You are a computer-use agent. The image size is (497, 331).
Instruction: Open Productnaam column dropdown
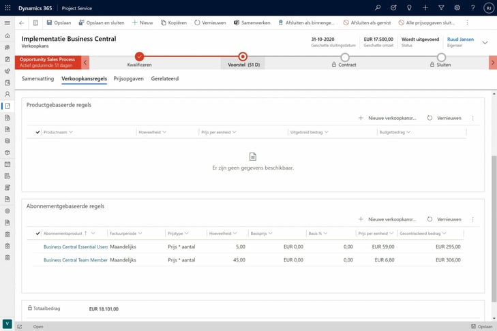(71, 132)
